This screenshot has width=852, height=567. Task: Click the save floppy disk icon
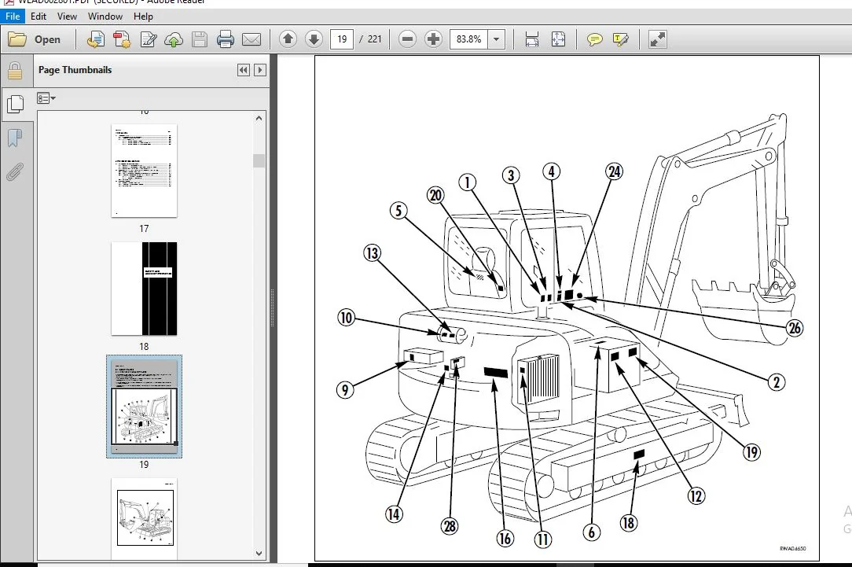[200, 39]
